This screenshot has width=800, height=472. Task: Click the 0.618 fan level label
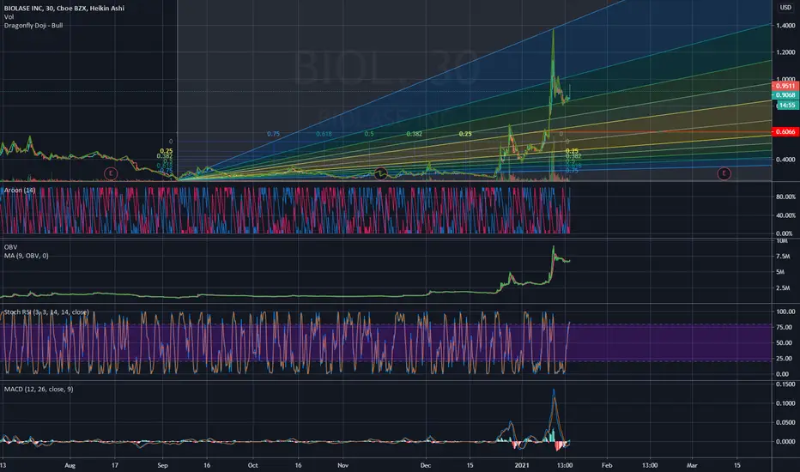(x=324, y=134)
